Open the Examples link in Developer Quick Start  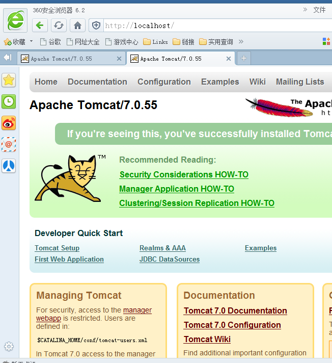pyautogui.click(x=261, y=248)
